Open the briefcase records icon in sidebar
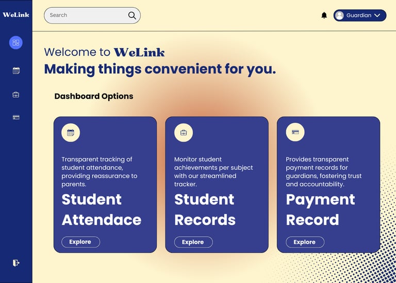The width and height of the screenshot is (396, 283). click(16, 95)
